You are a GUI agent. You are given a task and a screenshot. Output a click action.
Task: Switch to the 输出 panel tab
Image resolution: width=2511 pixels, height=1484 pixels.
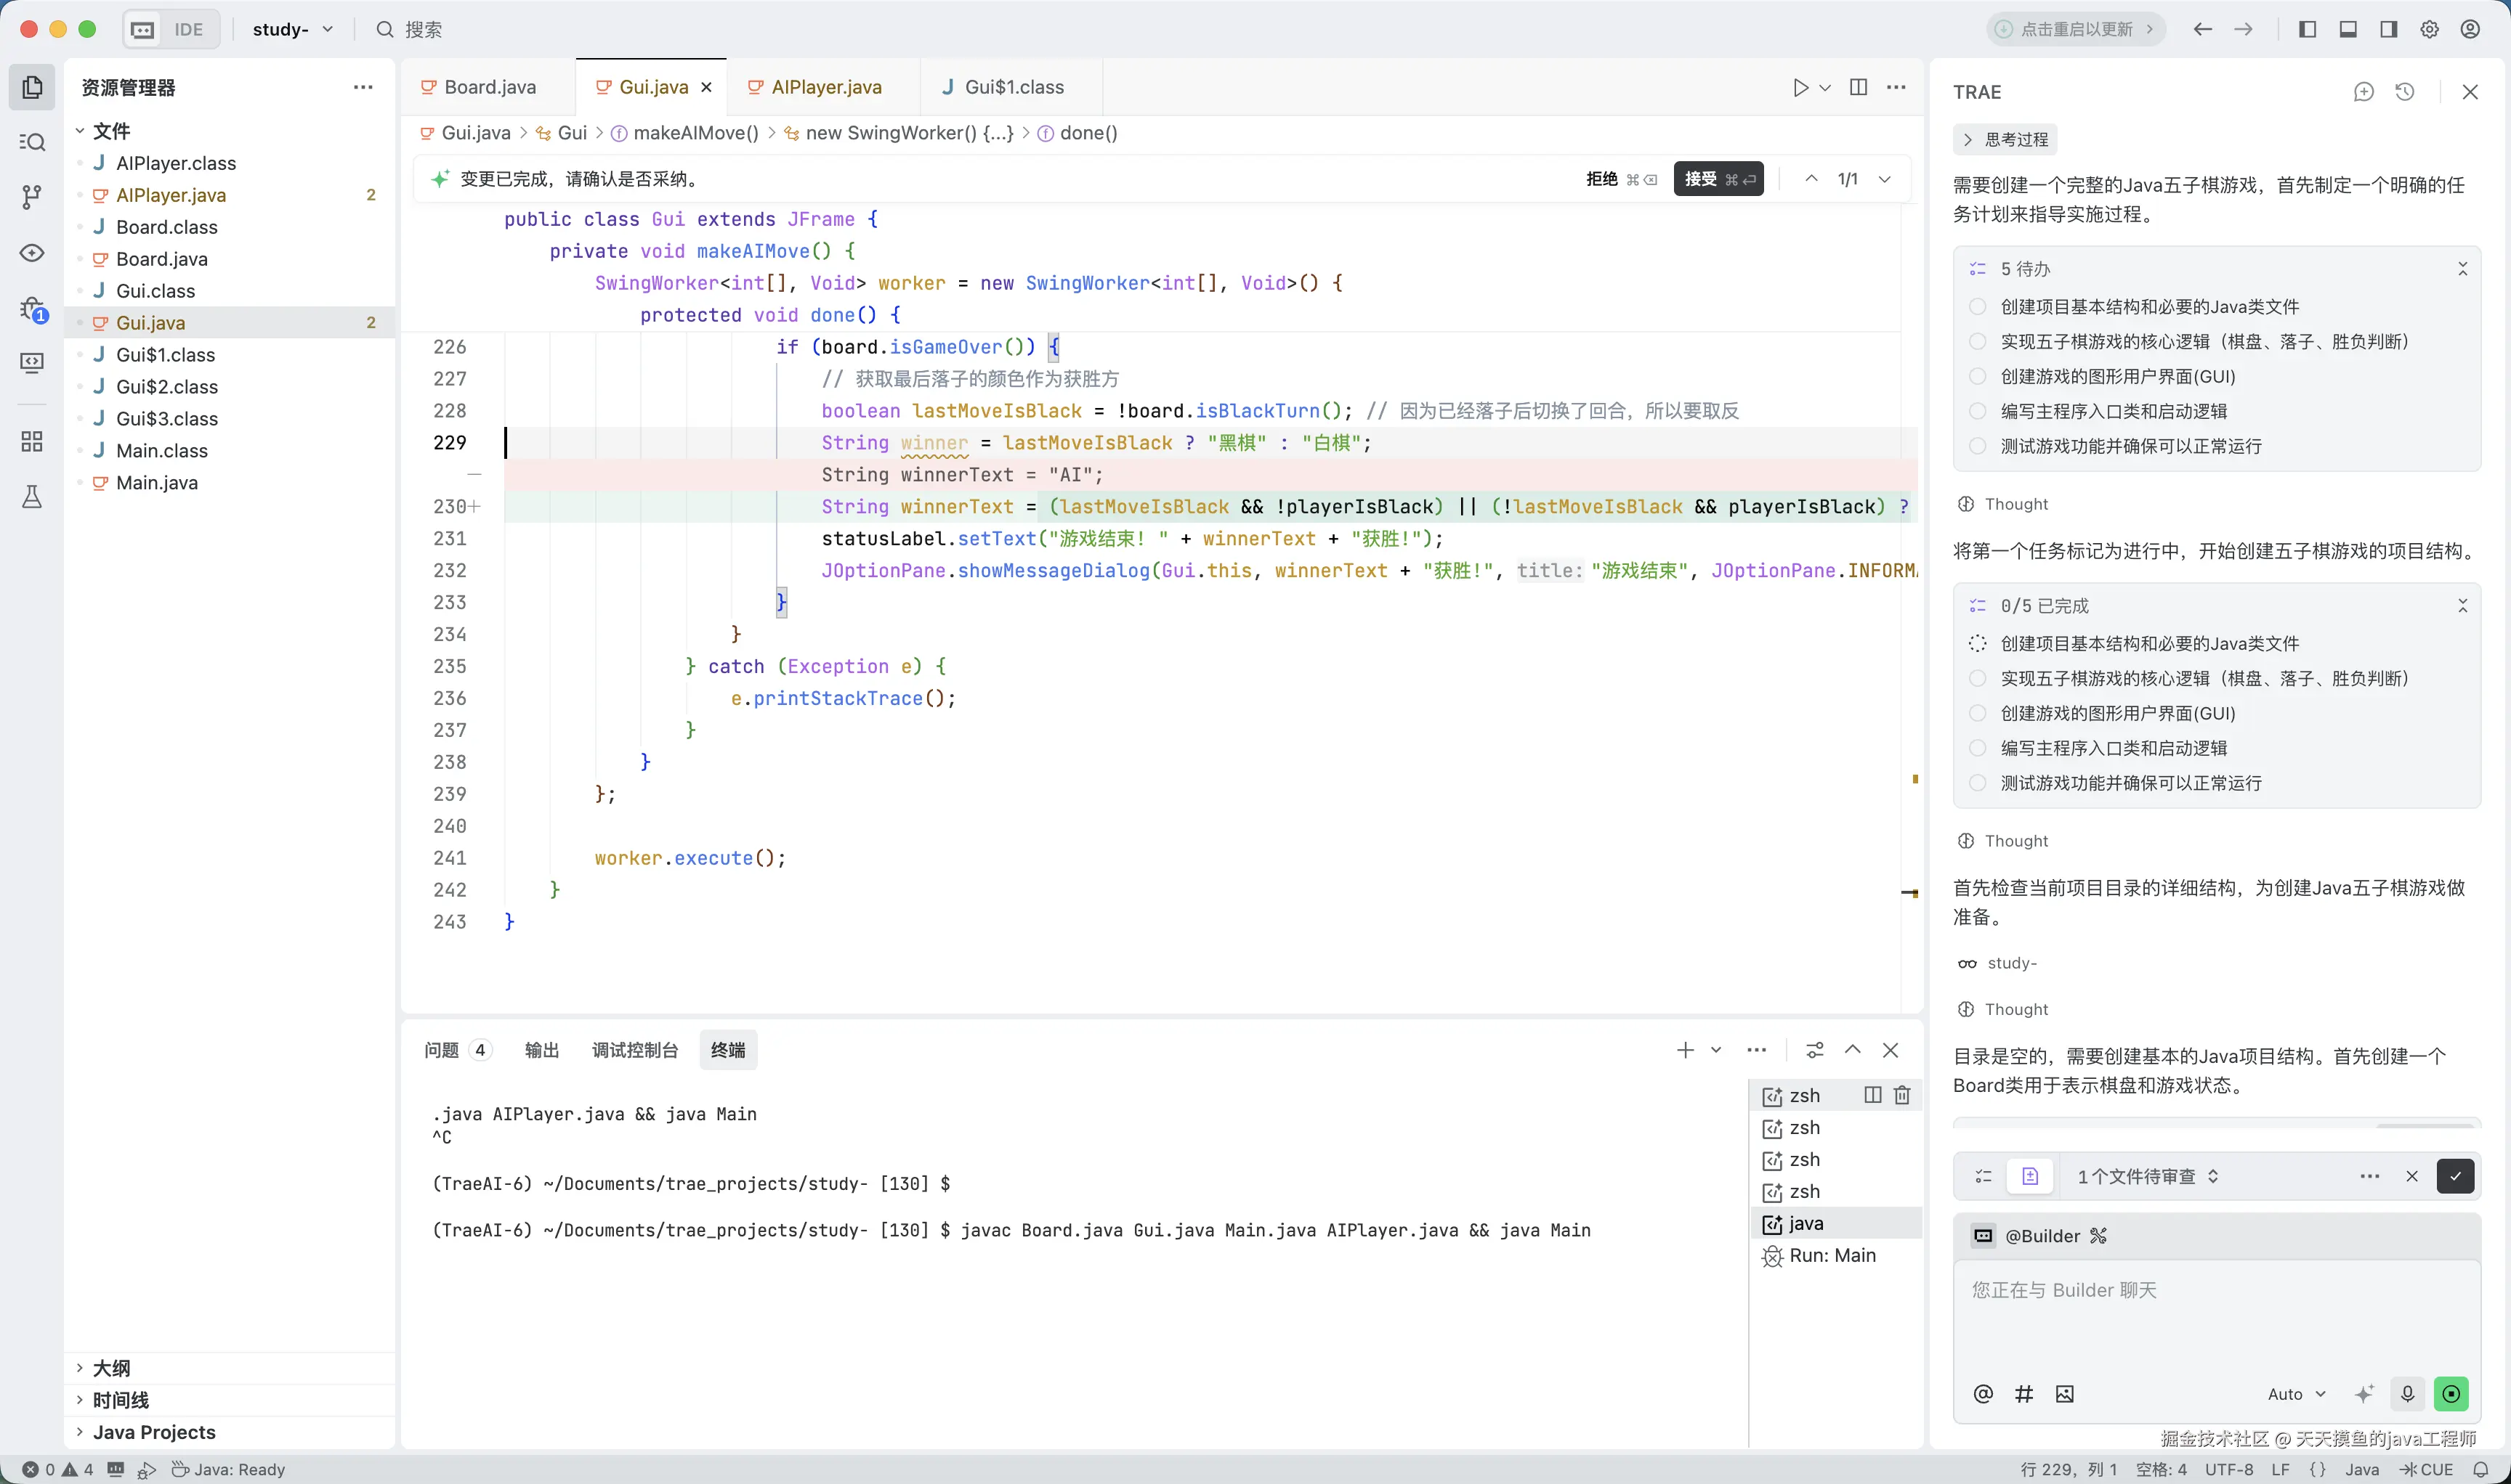click(x=541, y=1050)
